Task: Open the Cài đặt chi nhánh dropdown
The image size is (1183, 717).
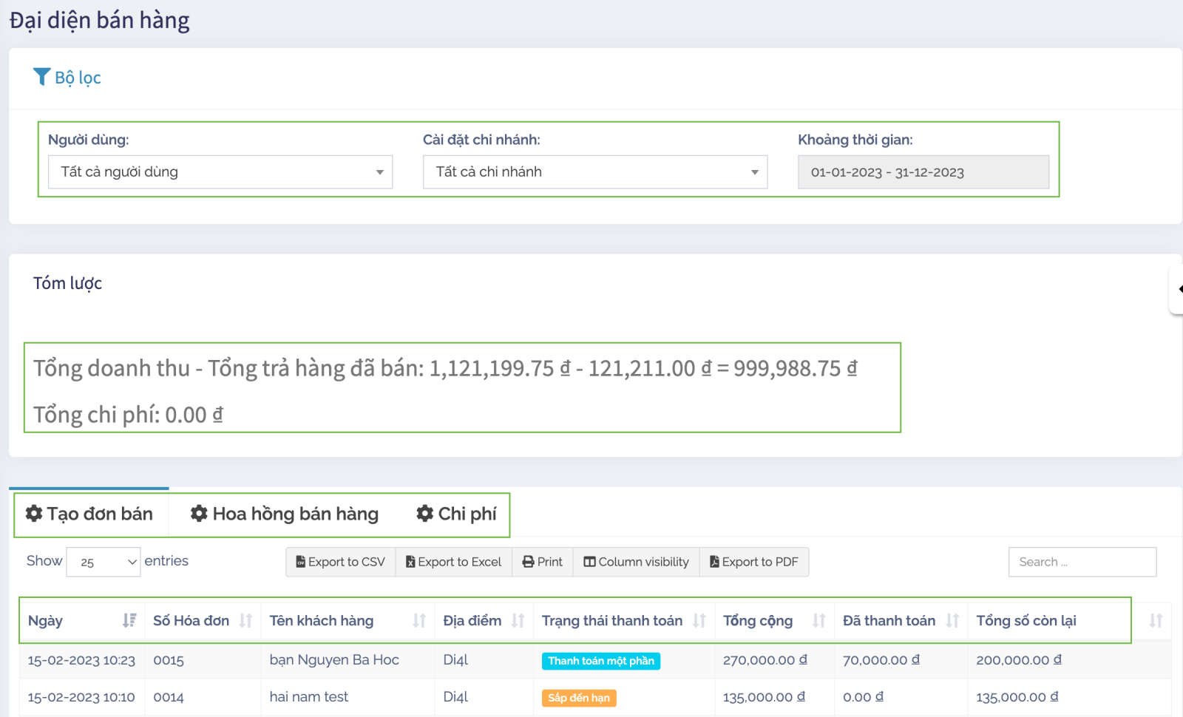Action: click(594, 172)
